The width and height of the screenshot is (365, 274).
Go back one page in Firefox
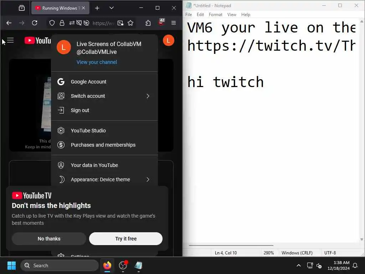click(9, 23)
